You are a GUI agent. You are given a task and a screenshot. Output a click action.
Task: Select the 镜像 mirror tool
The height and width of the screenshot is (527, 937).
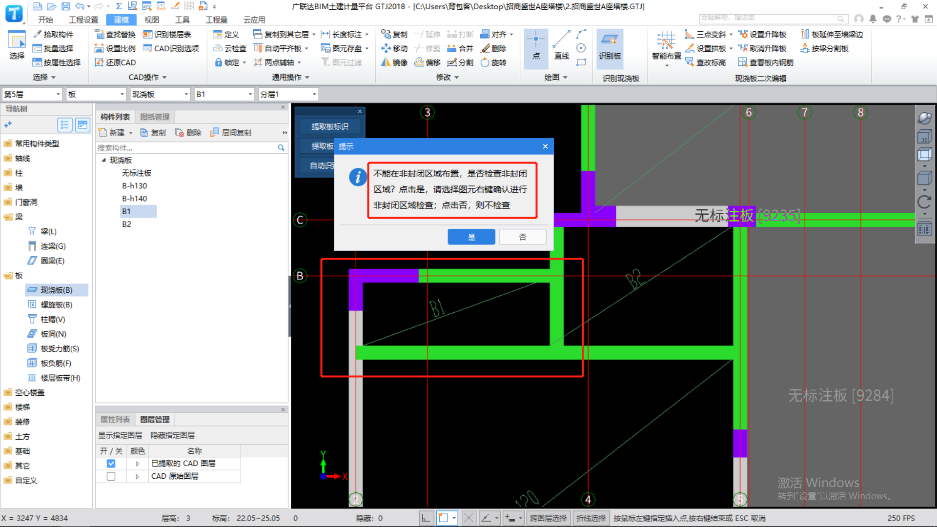pos(394,62)
